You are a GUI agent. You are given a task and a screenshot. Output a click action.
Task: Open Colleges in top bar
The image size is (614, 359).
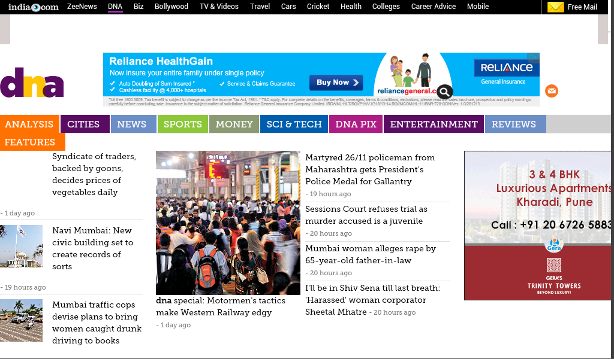point(386,6)
